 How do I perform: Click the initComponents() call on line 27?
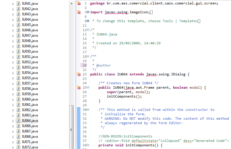coord(124,96)
